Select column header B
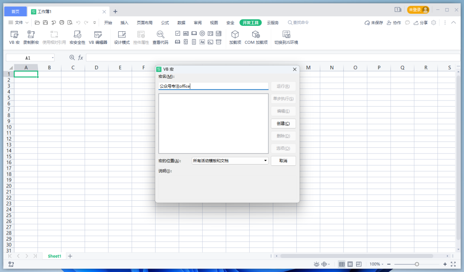The image size is (464, 272). click(x=49, y=67)
